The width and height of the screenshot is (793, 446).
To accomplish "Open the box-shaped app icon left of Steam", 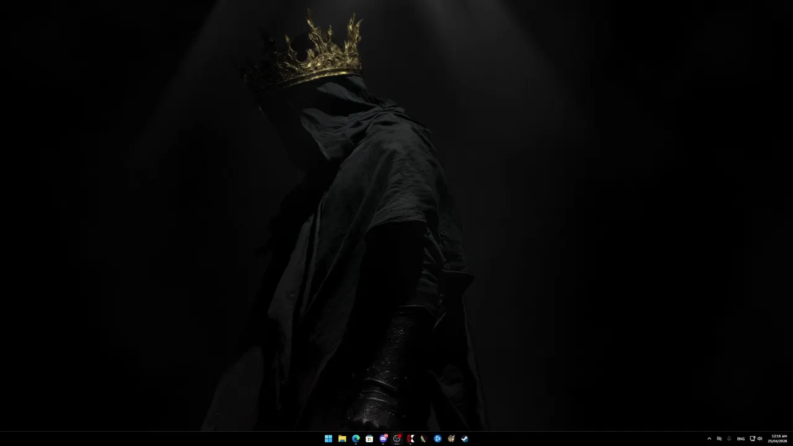I will click(x=451, y=439).
